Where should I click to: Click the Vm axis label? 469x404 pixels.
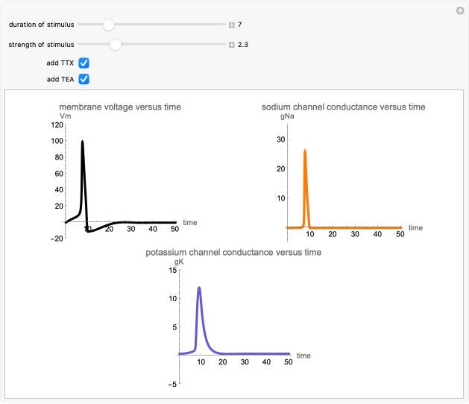(64, 116)
